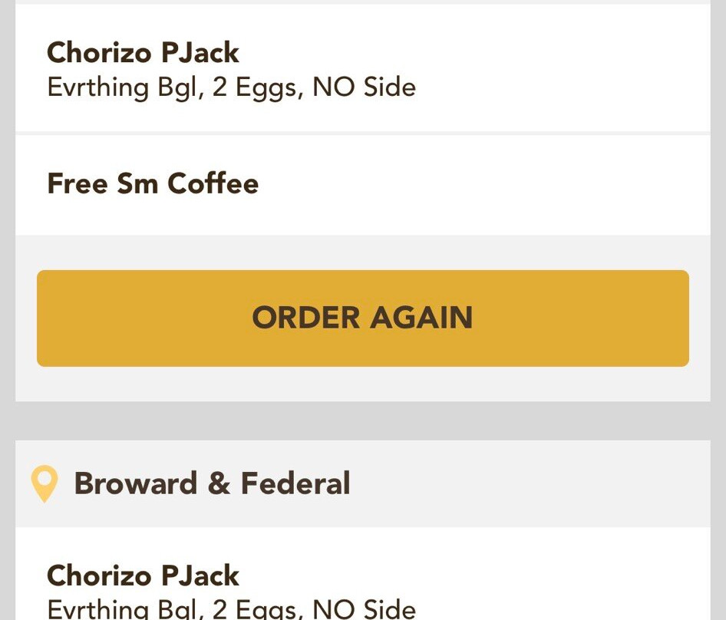Click the word Federal in the location header
This screenshot has width=726, height=620.
pyautogui.click(x=295, y=483)
